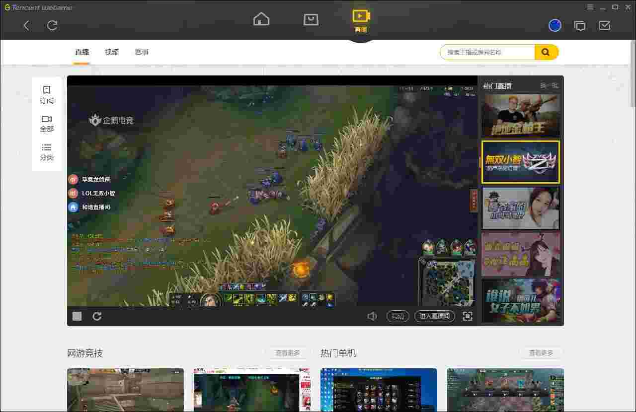Open the hamburger menu near window controls

click(x=591, y=7)
